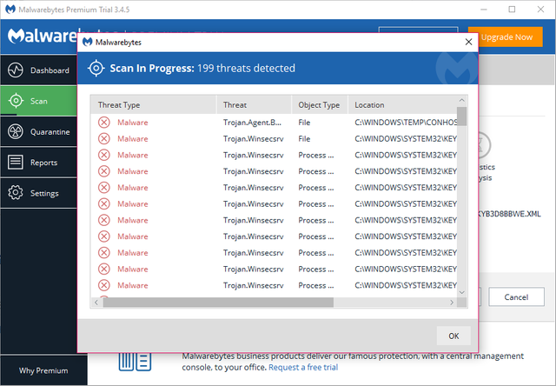Click the Malwarebytes logo in main window title bar

click(10, 10)
